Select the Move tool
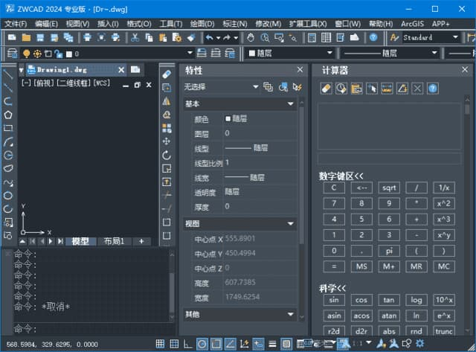This screenshot has width=476, height=352. [167, 141]
